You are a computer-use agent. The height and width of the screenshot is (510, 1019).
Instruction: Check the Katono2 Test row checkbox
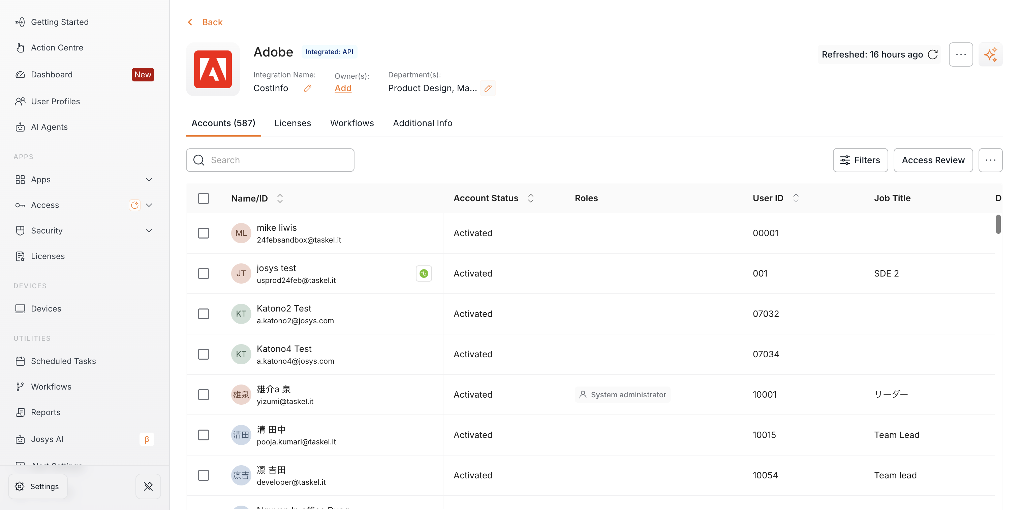pyautogui.click(x=203, y=314)
